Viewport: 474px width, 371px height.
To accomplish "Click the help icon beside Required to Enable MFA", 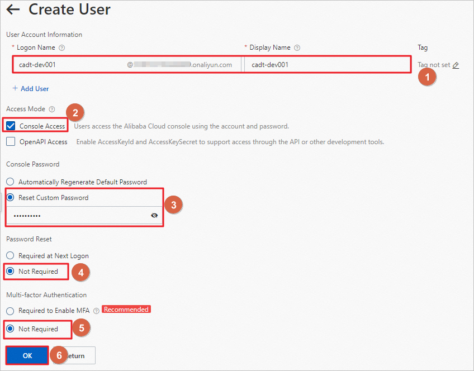I will click(x=97, y=311).
